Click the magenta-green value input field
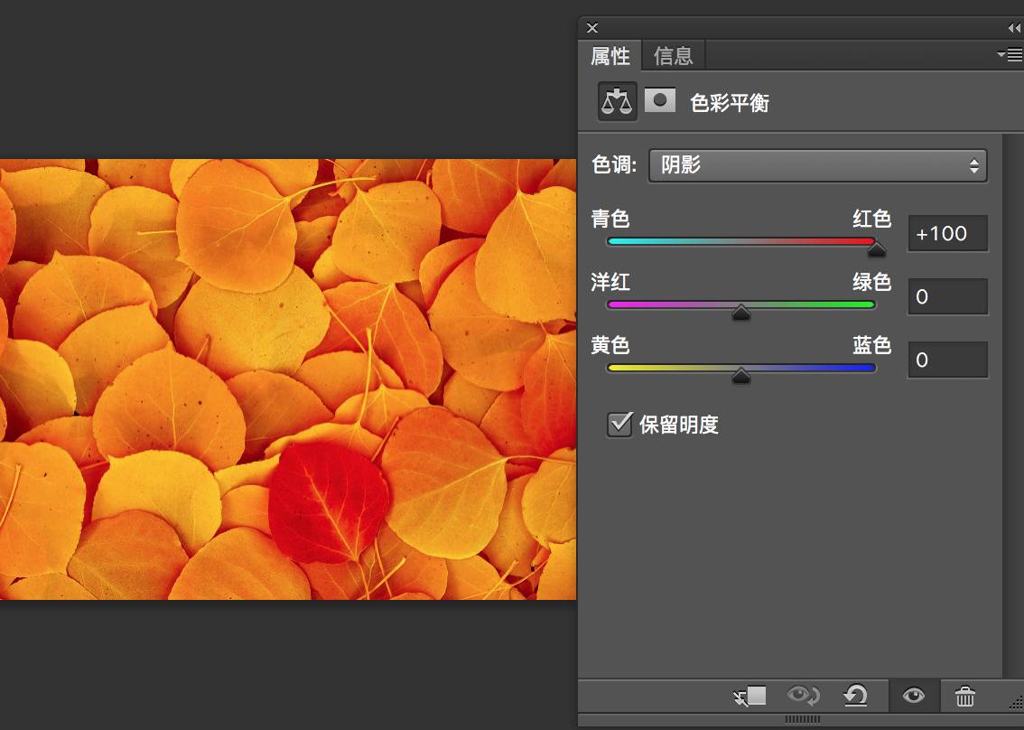1024x730 pixels. [x=947, y=296]
